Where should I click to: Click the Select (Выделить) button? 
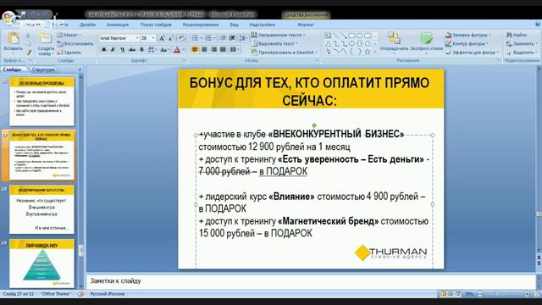(522, 53)
